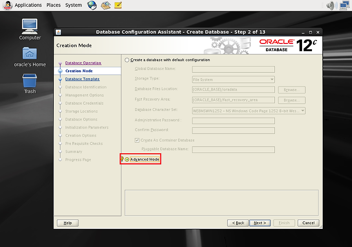The height and width of the screenshot is (247, 352).
Task: Open the notes editor icon in top panel
Action: point(118,5)
